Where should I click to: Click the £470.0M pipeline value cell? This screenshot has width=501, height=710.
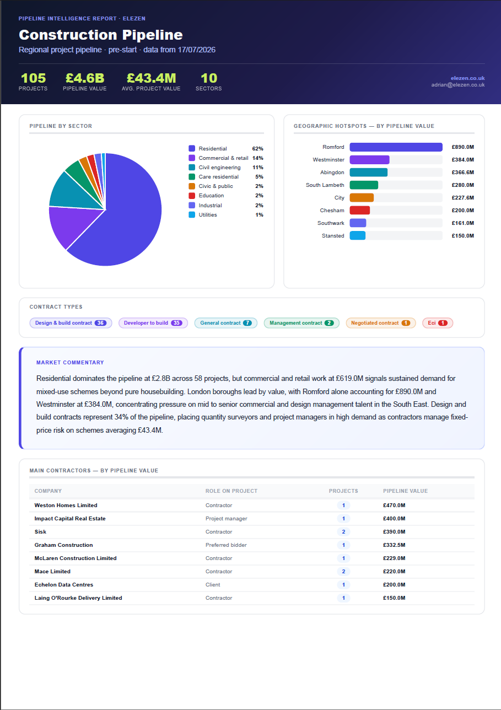[x=394, y=505]
